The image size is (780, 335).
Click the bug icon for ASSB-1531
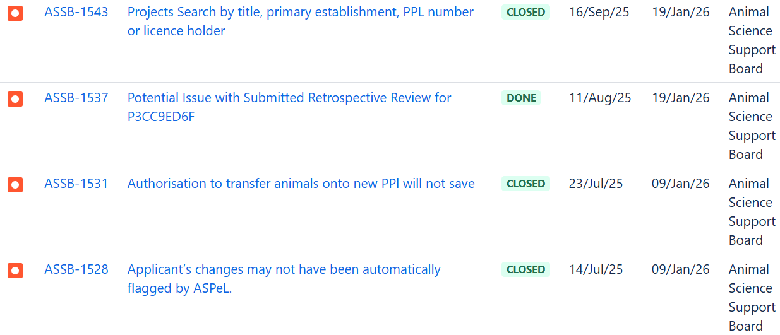point(15,184)
